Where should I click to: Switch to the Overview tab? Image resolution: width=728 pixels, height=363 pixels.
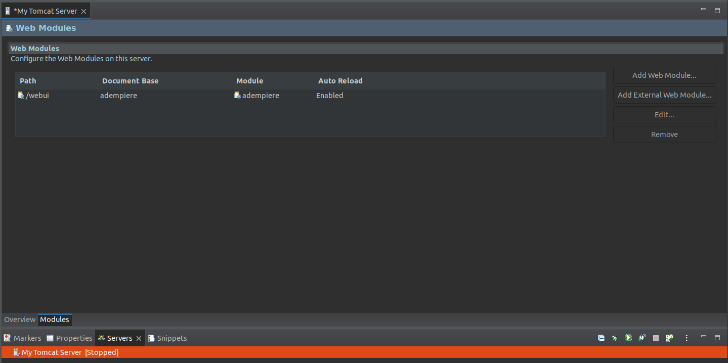(20, 320)
